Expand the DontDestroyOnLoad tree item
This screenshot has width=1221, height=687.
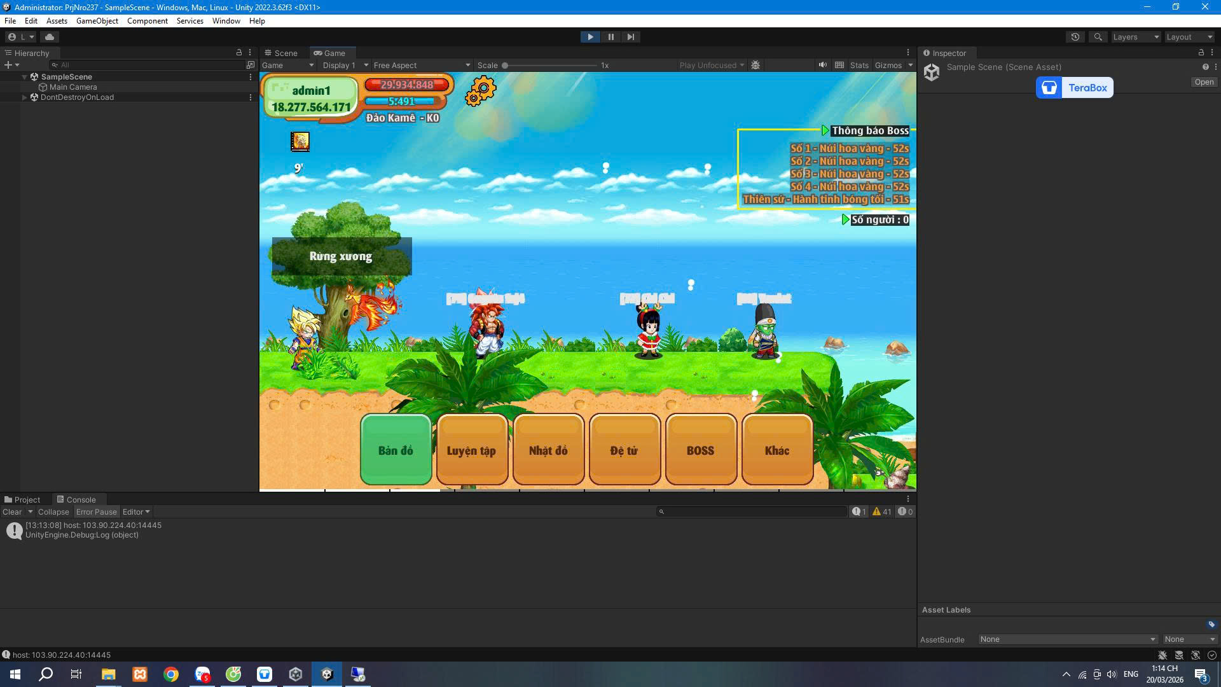pos(25,97)
